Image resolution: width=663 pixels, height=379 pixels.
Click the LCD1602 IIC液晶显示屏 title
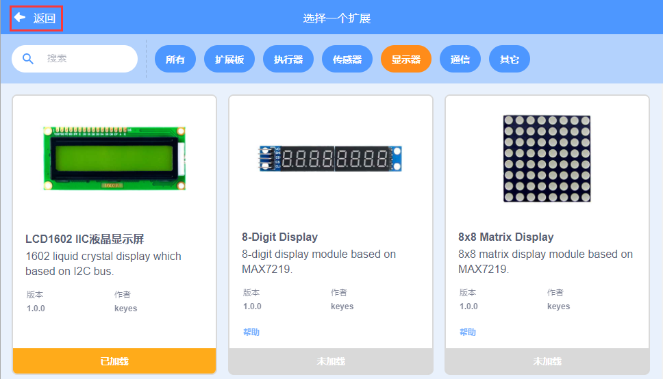(84, 239)
